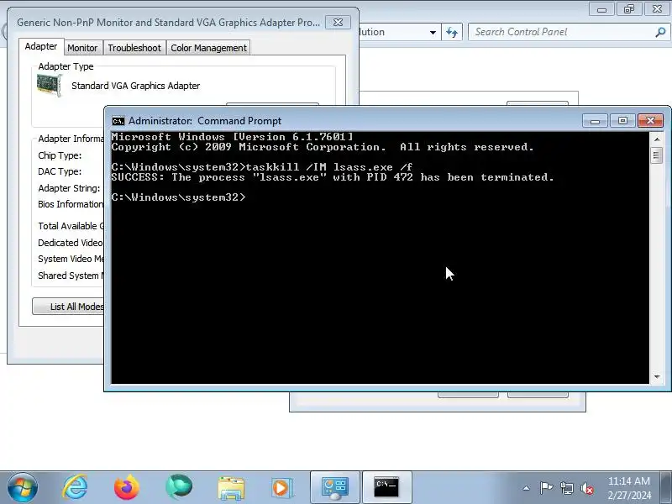
Task: Minimize the Control Panel window
Action: (601, 8)
